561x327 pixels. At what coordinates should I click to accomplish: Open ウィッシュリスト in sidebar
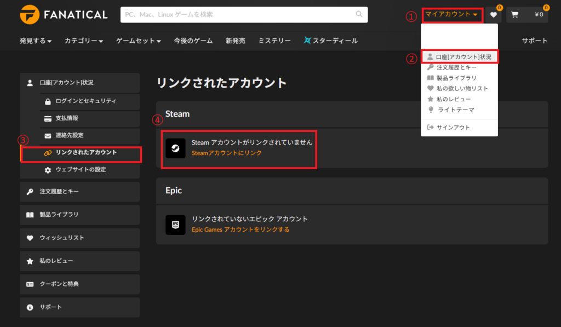80,238
